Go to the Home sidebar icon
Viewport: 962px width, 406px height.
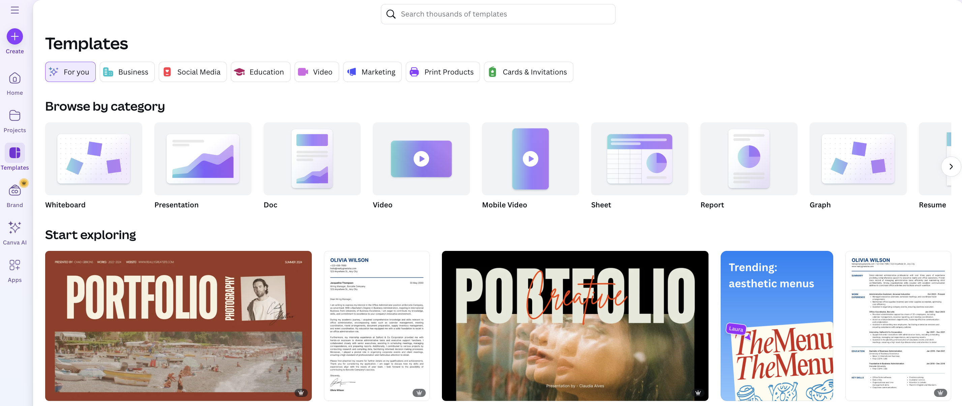[x=14, y=78]
